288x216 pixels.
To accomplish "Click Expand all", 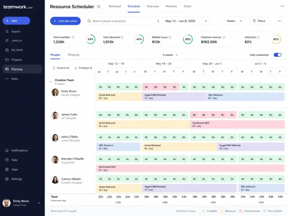I will [61, 68].
